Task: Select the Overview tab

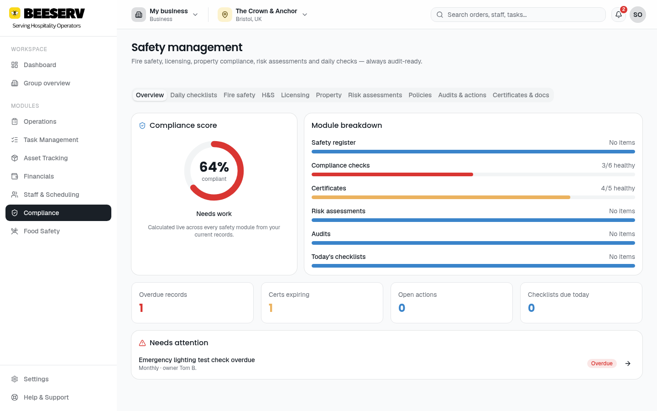Action: (150, 95)
